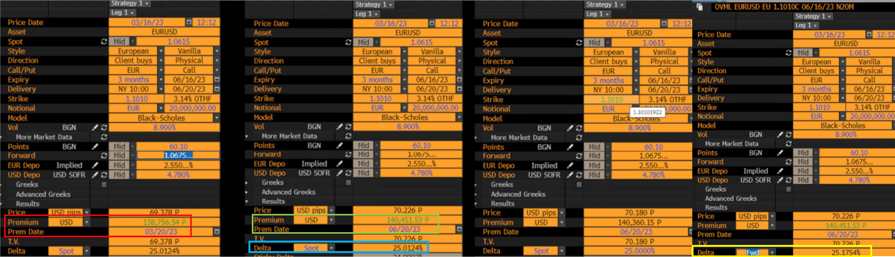The width and height of the screenshot is (895, 257).
Task: Open Delta Spot dropdown in second panel
Action: [332, 248]
